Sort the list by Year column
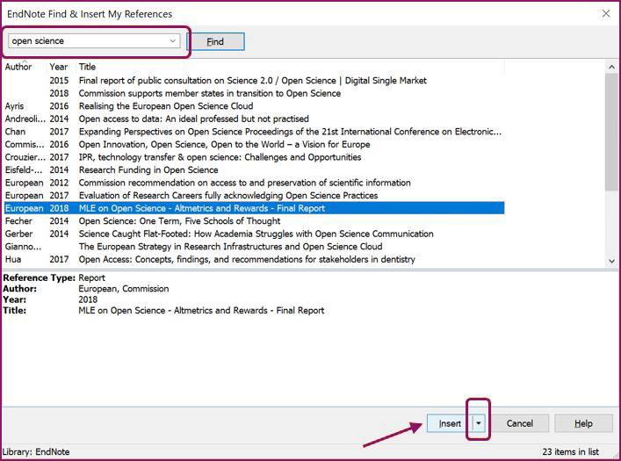 (59, 67)
